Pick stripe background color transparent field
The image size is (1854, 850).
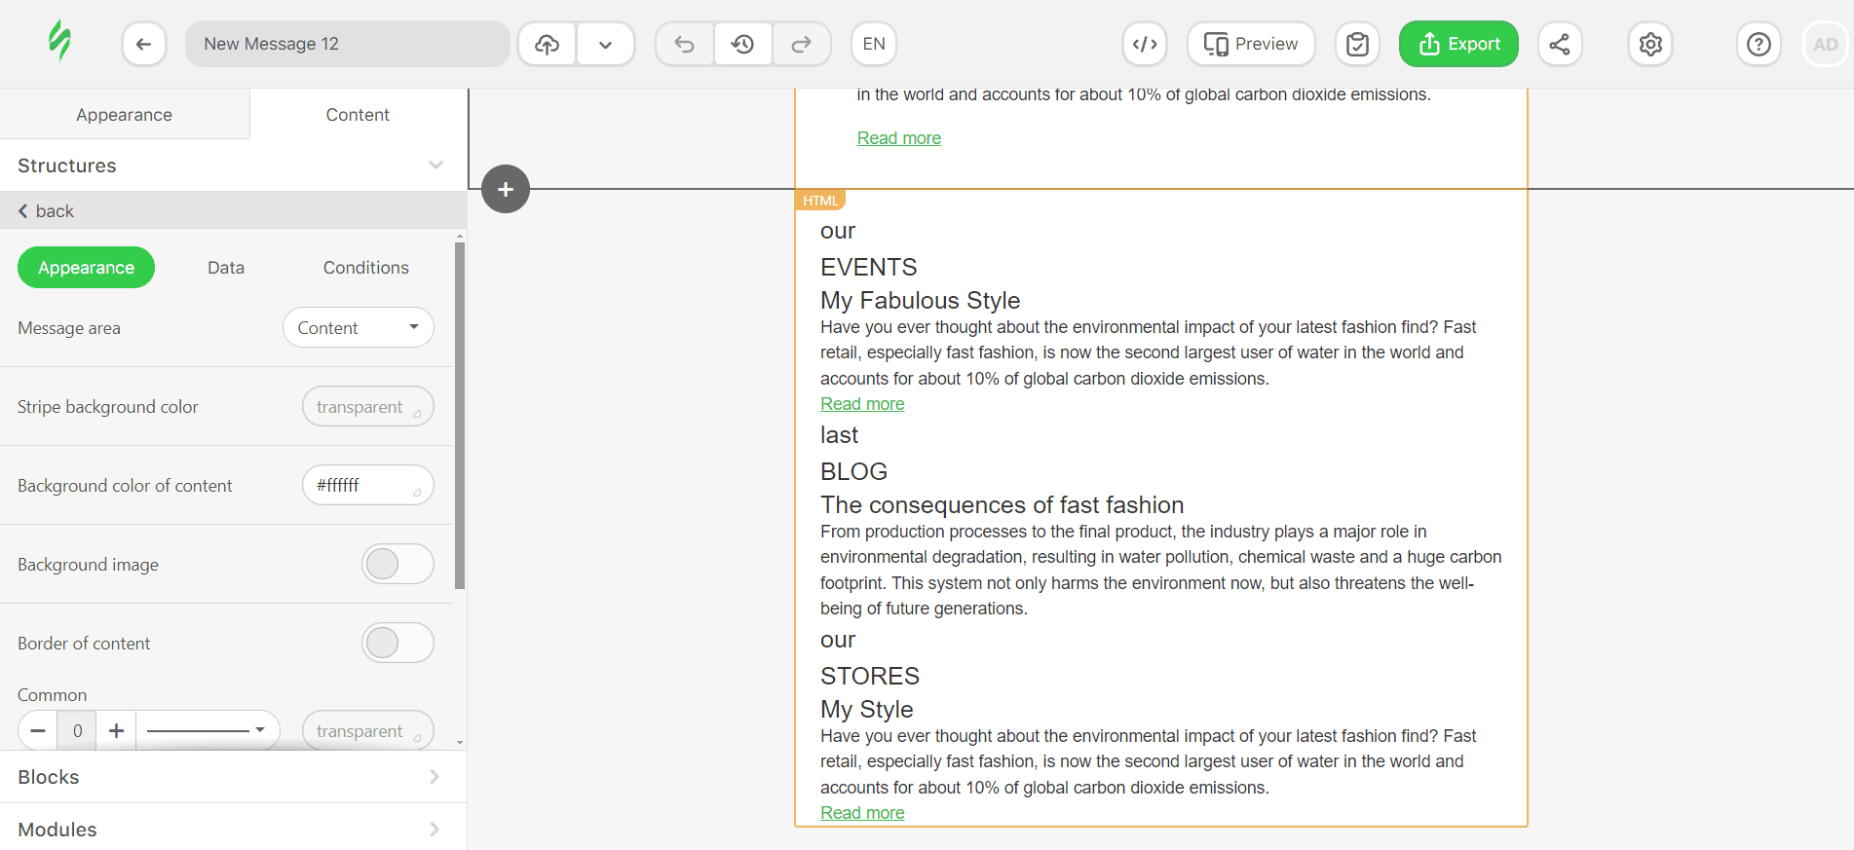368,407
